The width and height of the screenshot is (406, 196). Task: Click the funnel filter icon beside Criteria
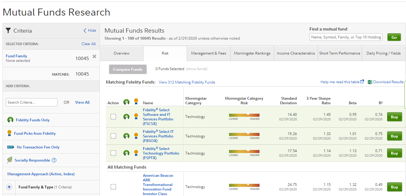pyautogui.click(x=8, y=30)
